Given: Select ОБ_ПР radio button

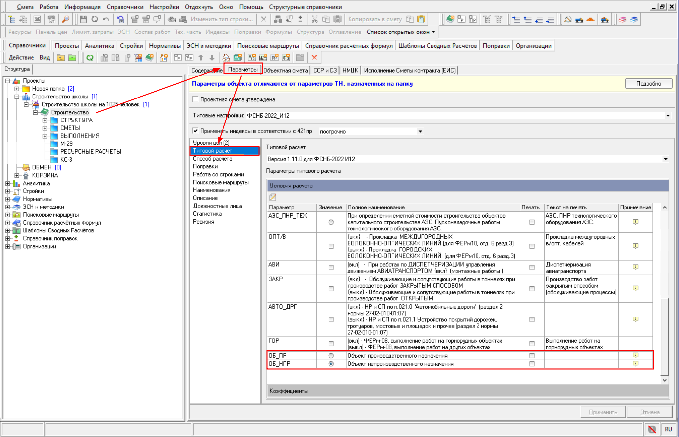Looking at the screenshot, I should (331, 356).
